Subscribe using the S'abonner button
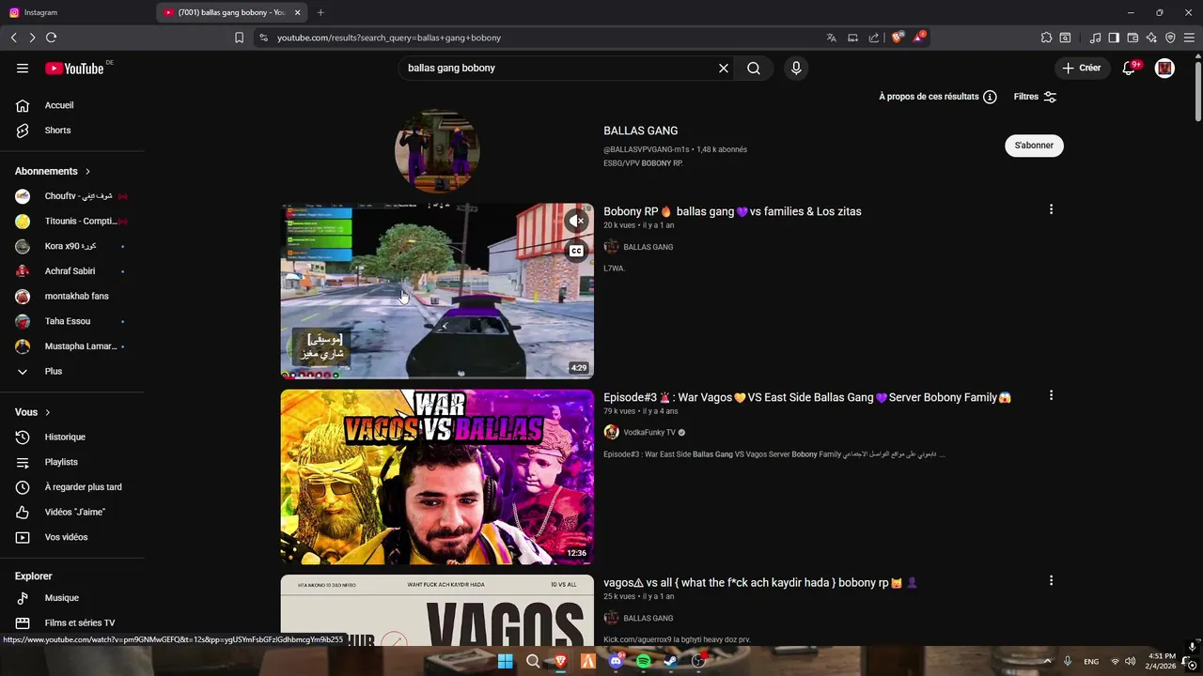The width and height of the screenshot is (1203, 676). coord(1034,146)
